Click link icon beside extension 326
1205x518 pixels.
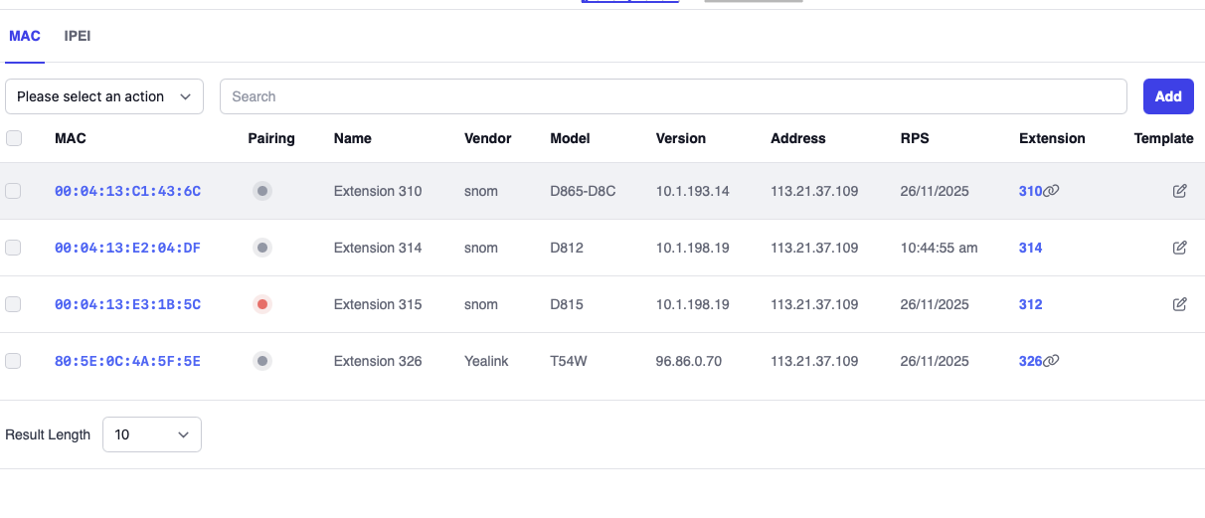coord(1052,361)
